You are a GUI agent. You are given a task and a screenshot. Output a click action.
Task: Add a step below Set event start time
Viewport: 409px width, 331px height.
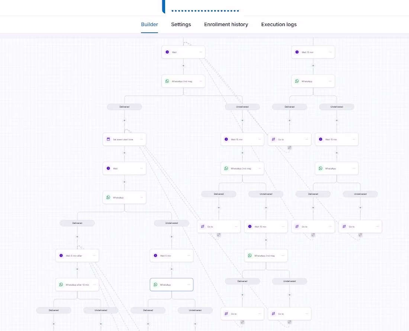click(x=125, y=153)
